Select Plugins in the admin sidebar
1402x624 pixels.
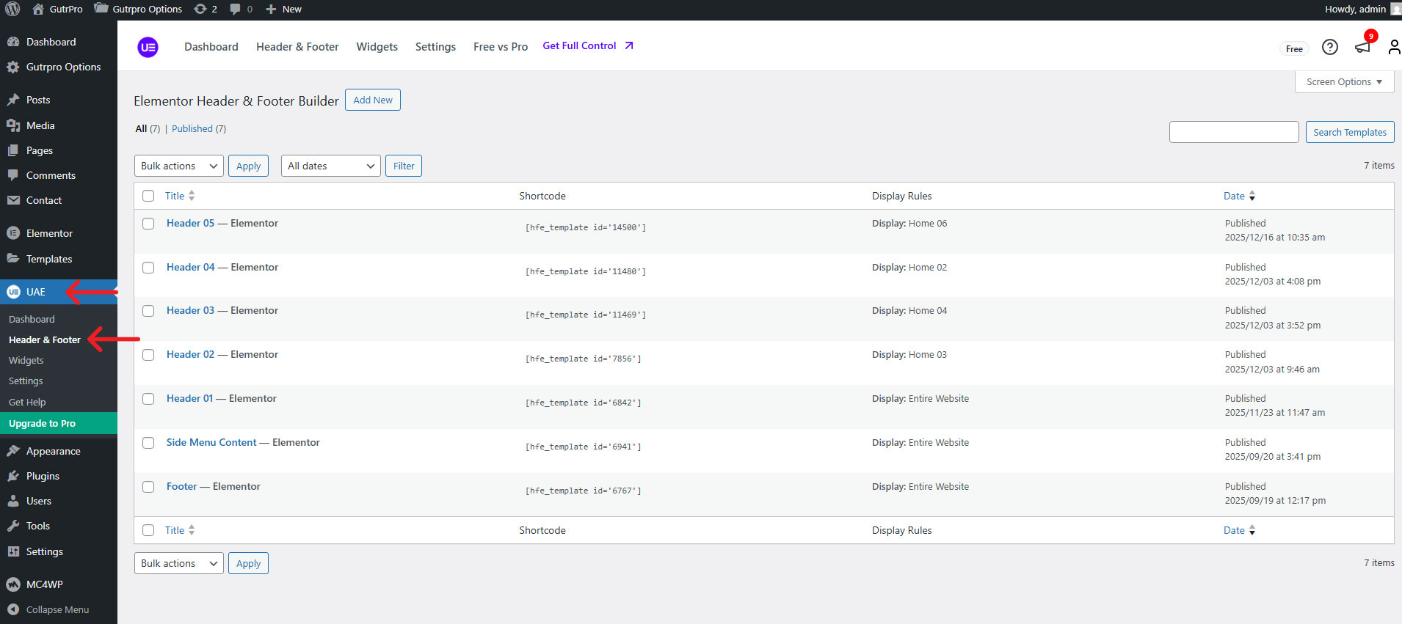[x=43, y=476]
